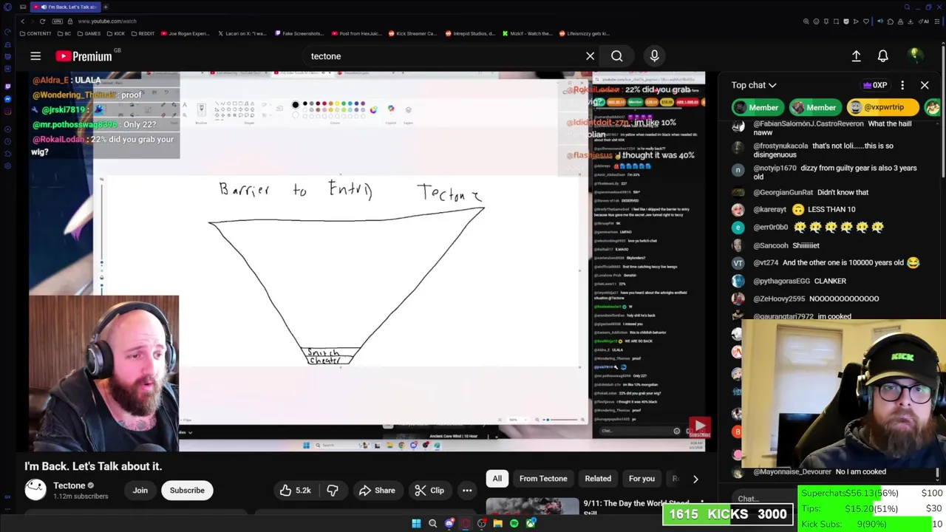Screen dimensions: 946x532
Task: Open the Windows Start button
Action: point(416,524)
